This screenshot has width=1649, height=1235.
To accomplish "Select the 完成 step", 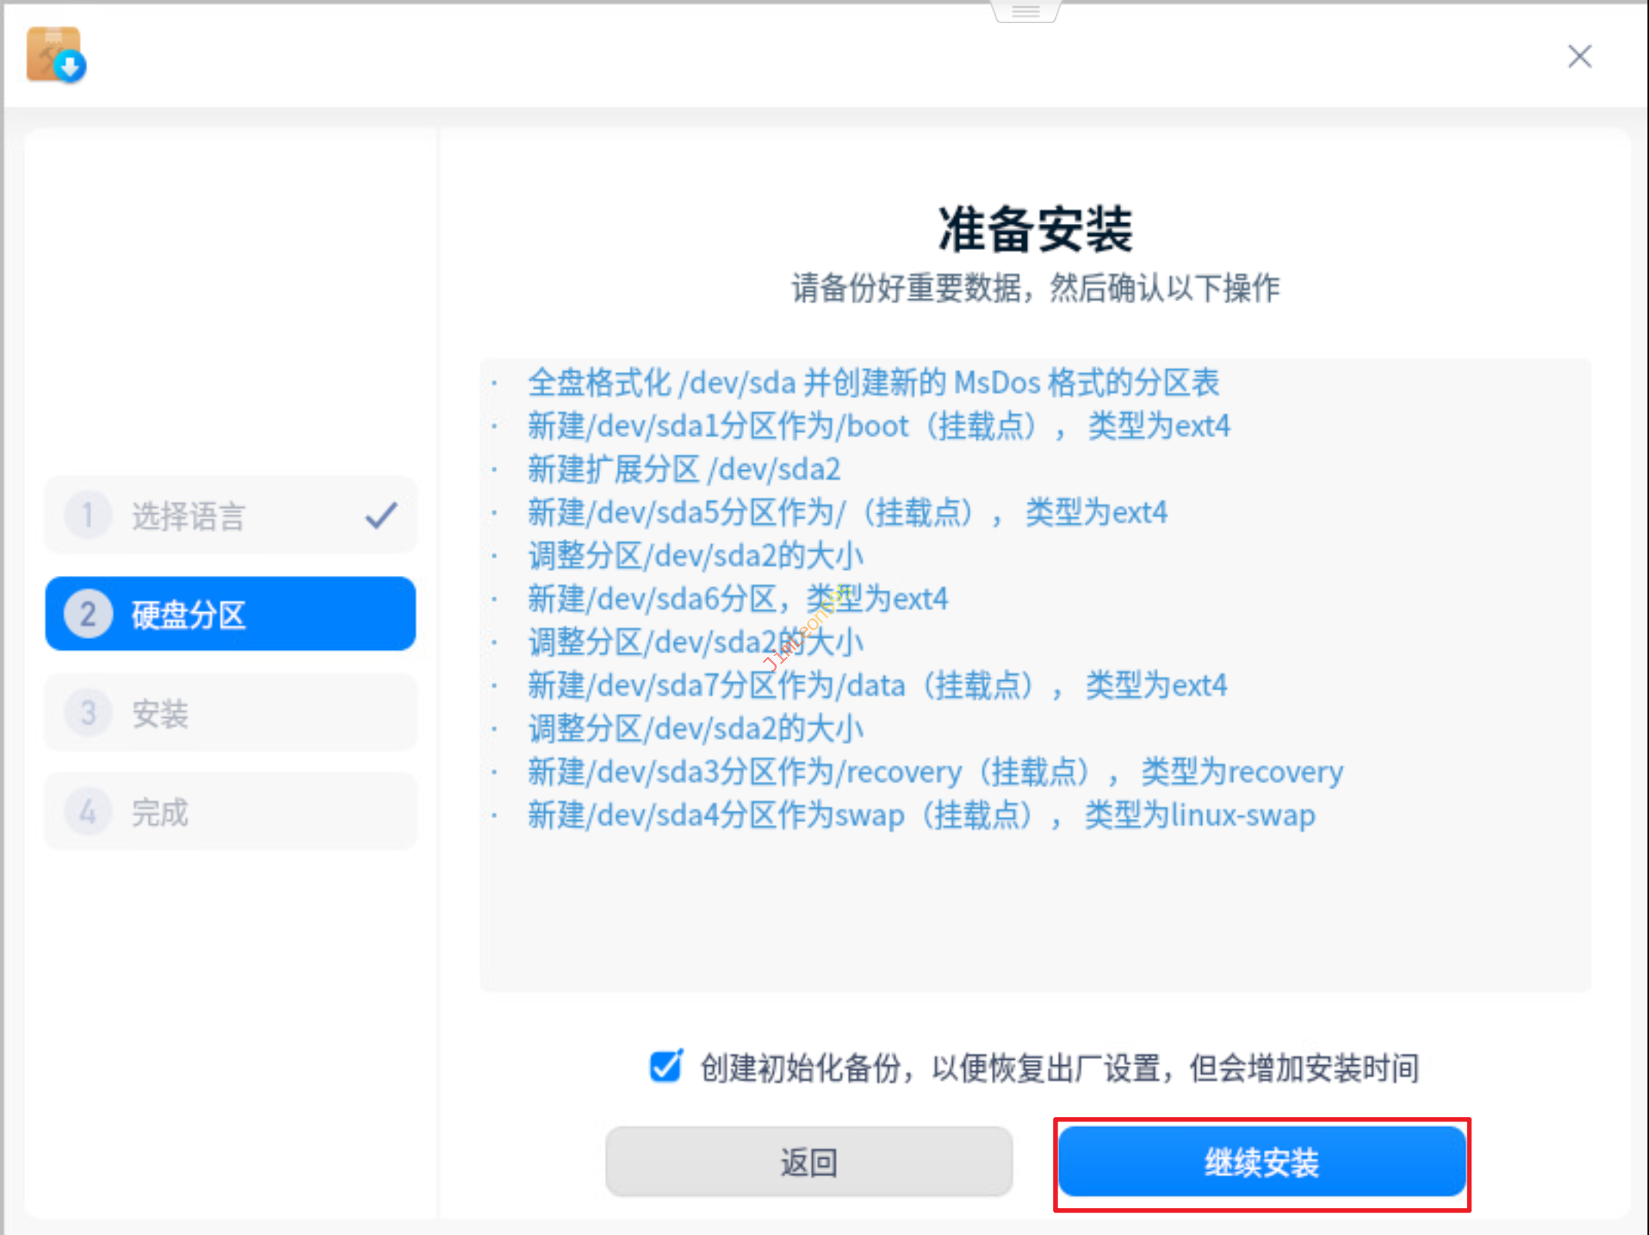I will tap(160, 813).
